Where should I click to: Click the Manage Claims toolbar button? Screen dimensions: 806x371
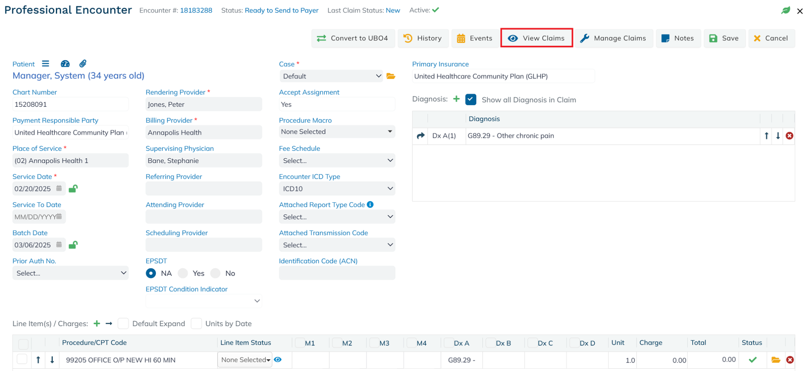coord(614,38)
